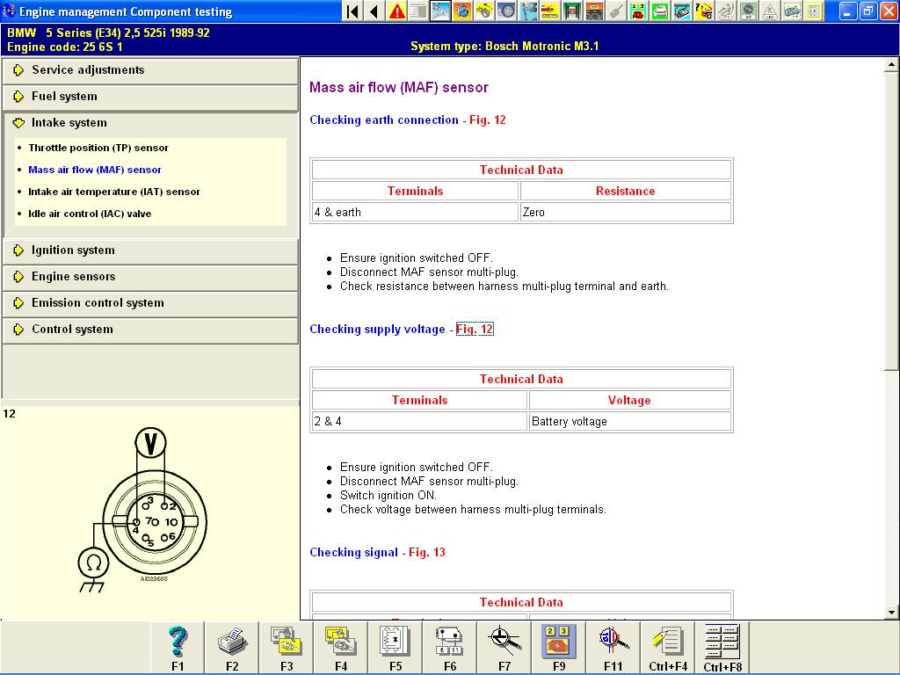Viewport: 900px width, 675px height.
Task: Open the blue gear on orange icon
Action: coord(462,11)
